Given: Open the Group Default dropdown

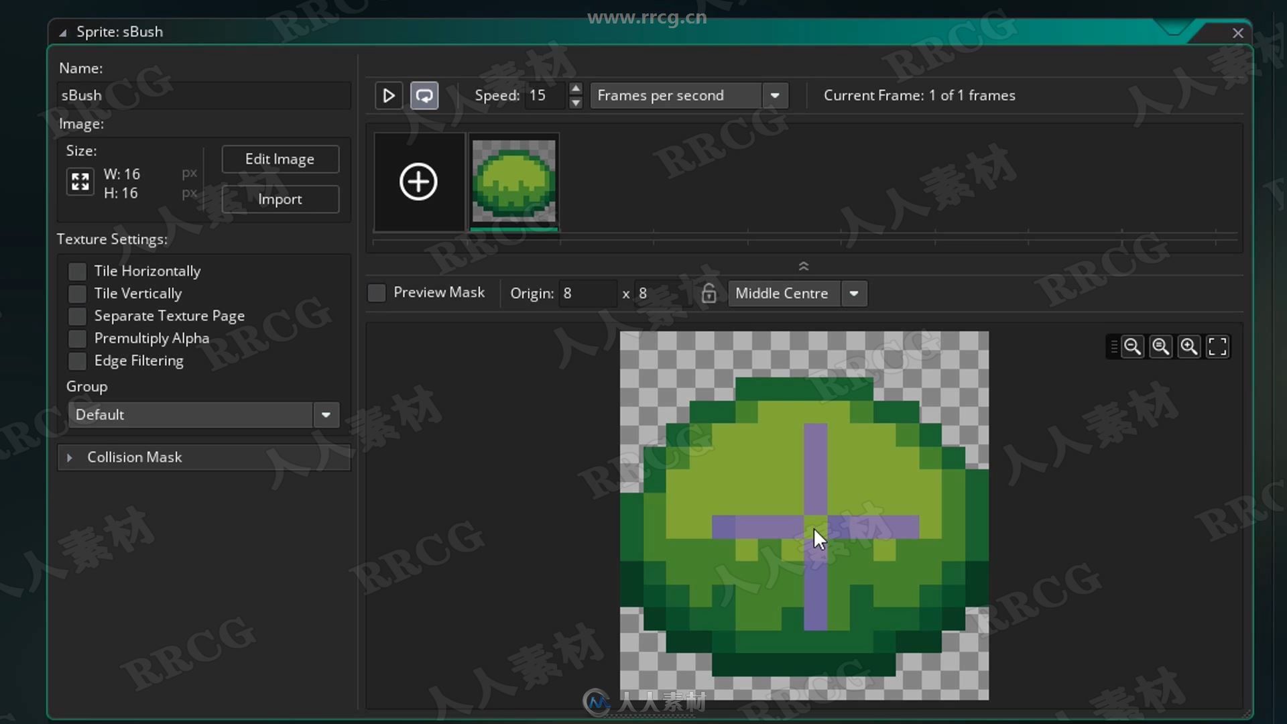Looking at the screenshot, I should click(326, 414).
